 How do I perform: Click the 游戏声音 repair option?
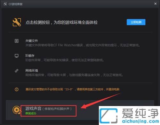49,111
